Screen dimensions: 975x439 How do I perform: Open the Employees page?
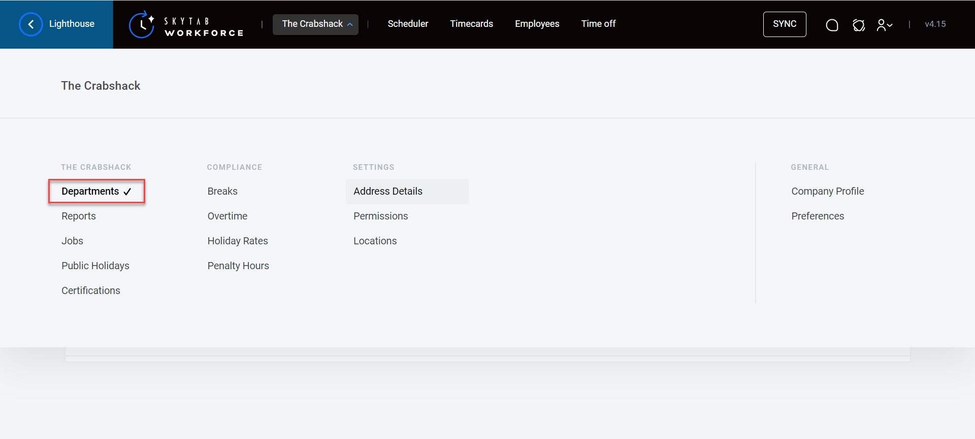pos(537,24)
